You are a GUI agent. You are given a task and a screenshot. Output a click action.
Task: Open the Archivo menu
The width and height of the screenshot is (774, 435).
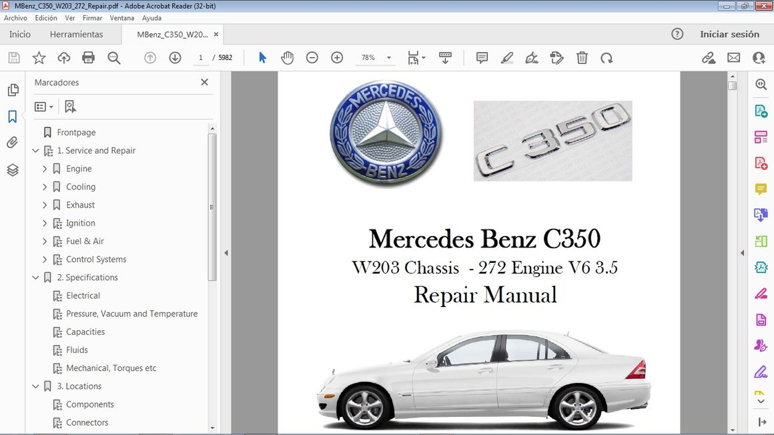15,18
